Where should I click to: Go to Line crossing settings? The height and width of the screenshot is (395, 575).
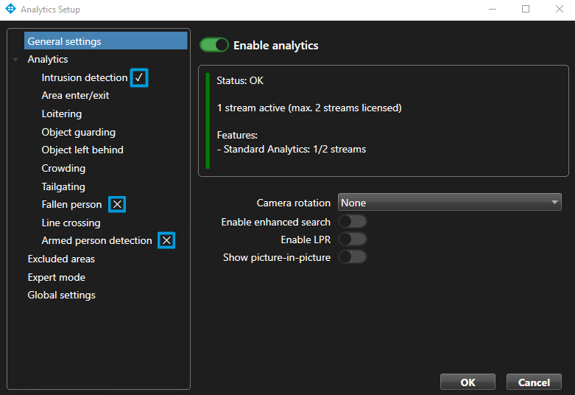[71, 223]
